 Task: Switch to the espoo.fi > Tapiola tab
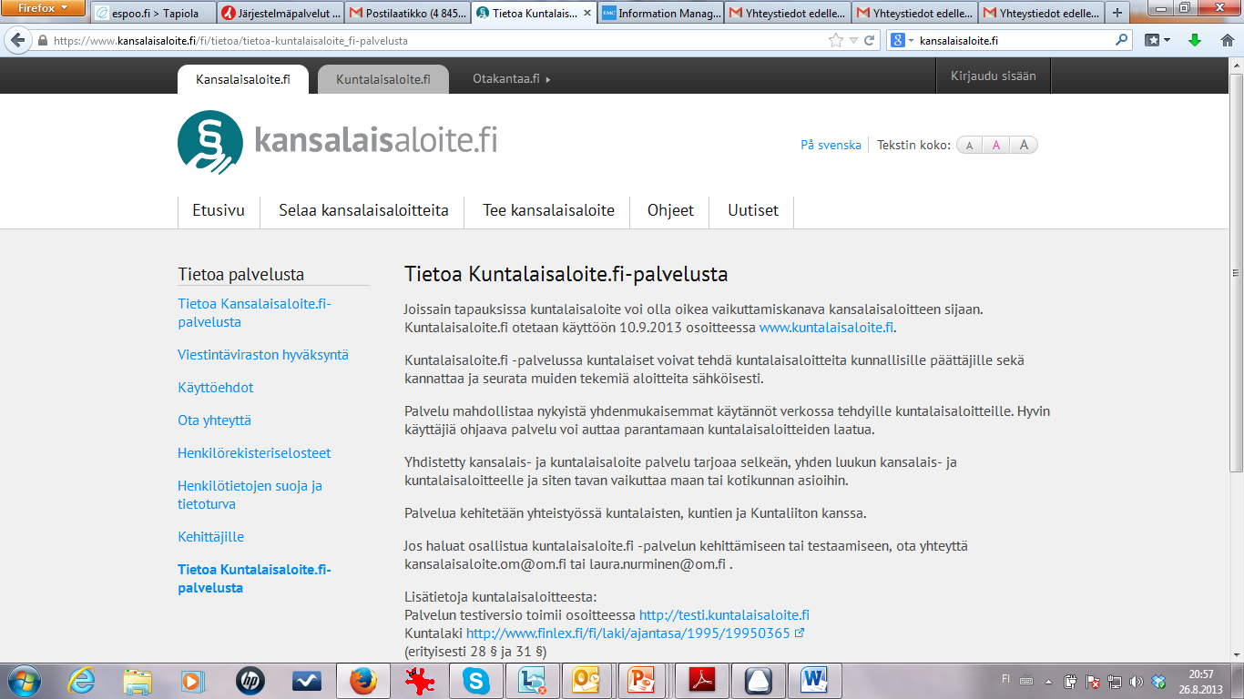tap(152, 13)
